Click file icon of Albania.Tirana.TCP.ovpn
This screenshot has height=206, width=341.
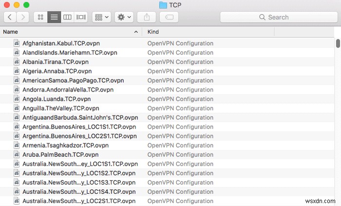pos(17,62)
